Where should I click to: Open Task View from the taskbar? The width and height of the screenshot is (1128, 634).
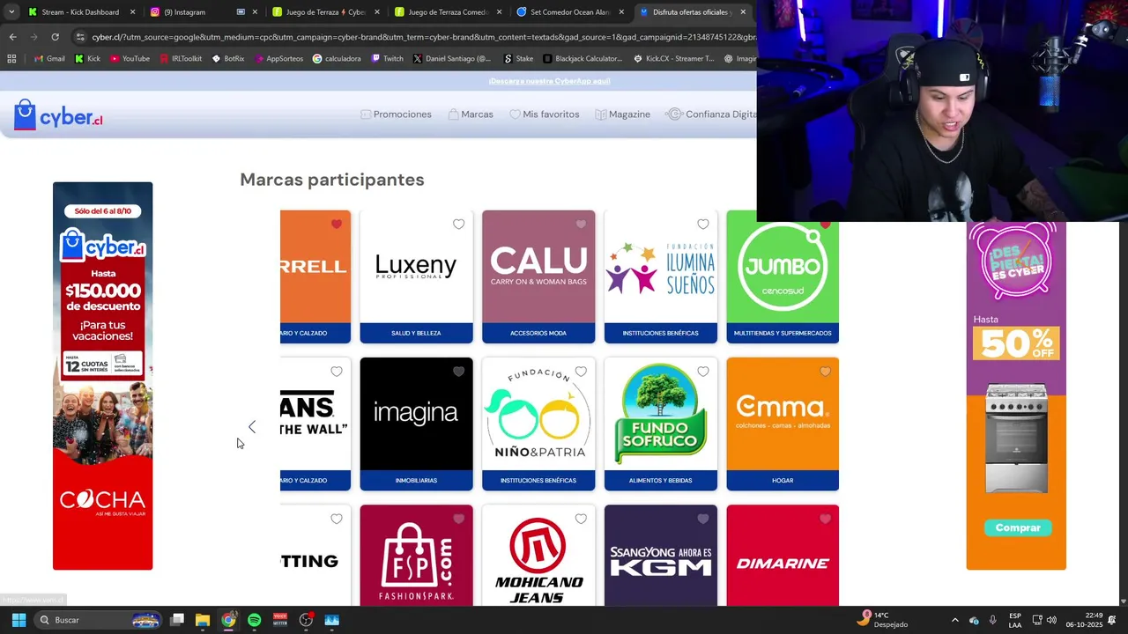tap(177, 620)
